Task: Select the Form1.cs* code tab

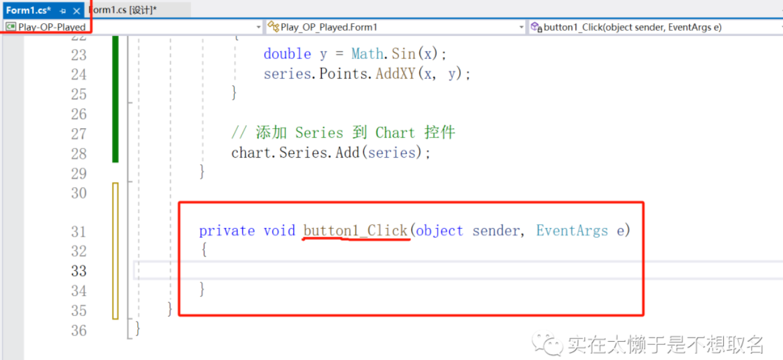Action: [x=28, y=11]
